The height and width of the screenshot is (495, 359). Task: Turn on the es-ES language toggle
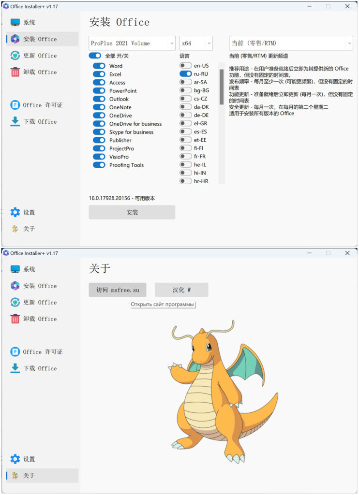pyautogui.click(x=185, y=131)
